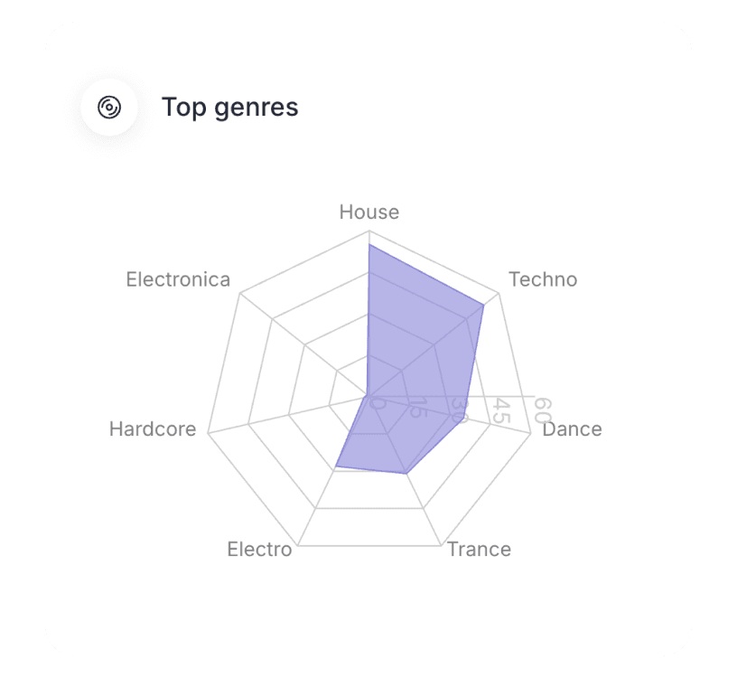The image size is (737, 678).
Task: Select the House axis label
Action: [368, 212]
